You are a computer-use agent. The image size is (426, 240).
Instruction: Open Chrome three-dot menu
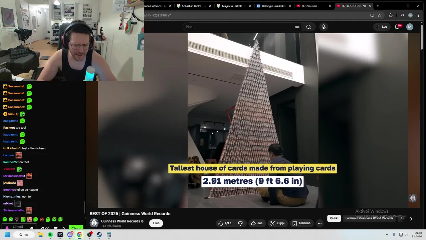pyautogui.click(x=418, y=15)
